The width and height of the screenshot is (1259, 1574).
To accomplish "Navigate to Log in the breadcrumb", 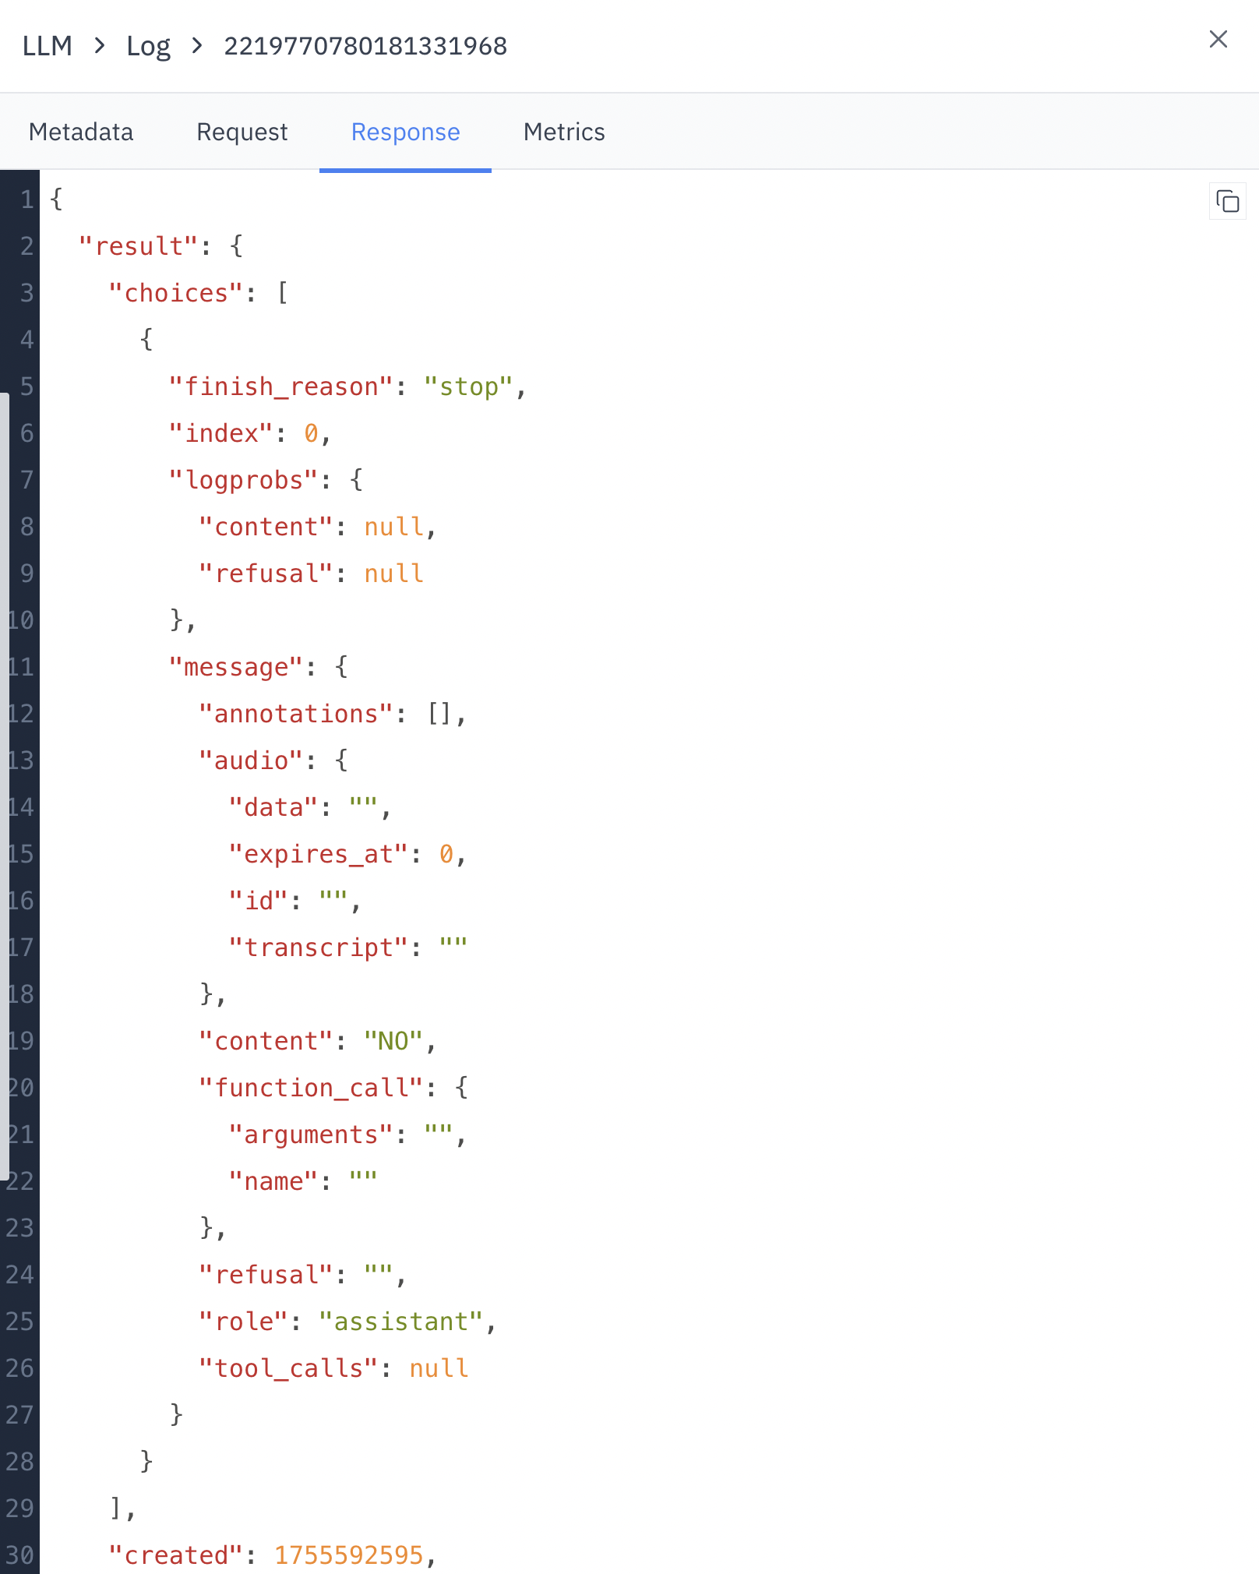I will (148, 46).
